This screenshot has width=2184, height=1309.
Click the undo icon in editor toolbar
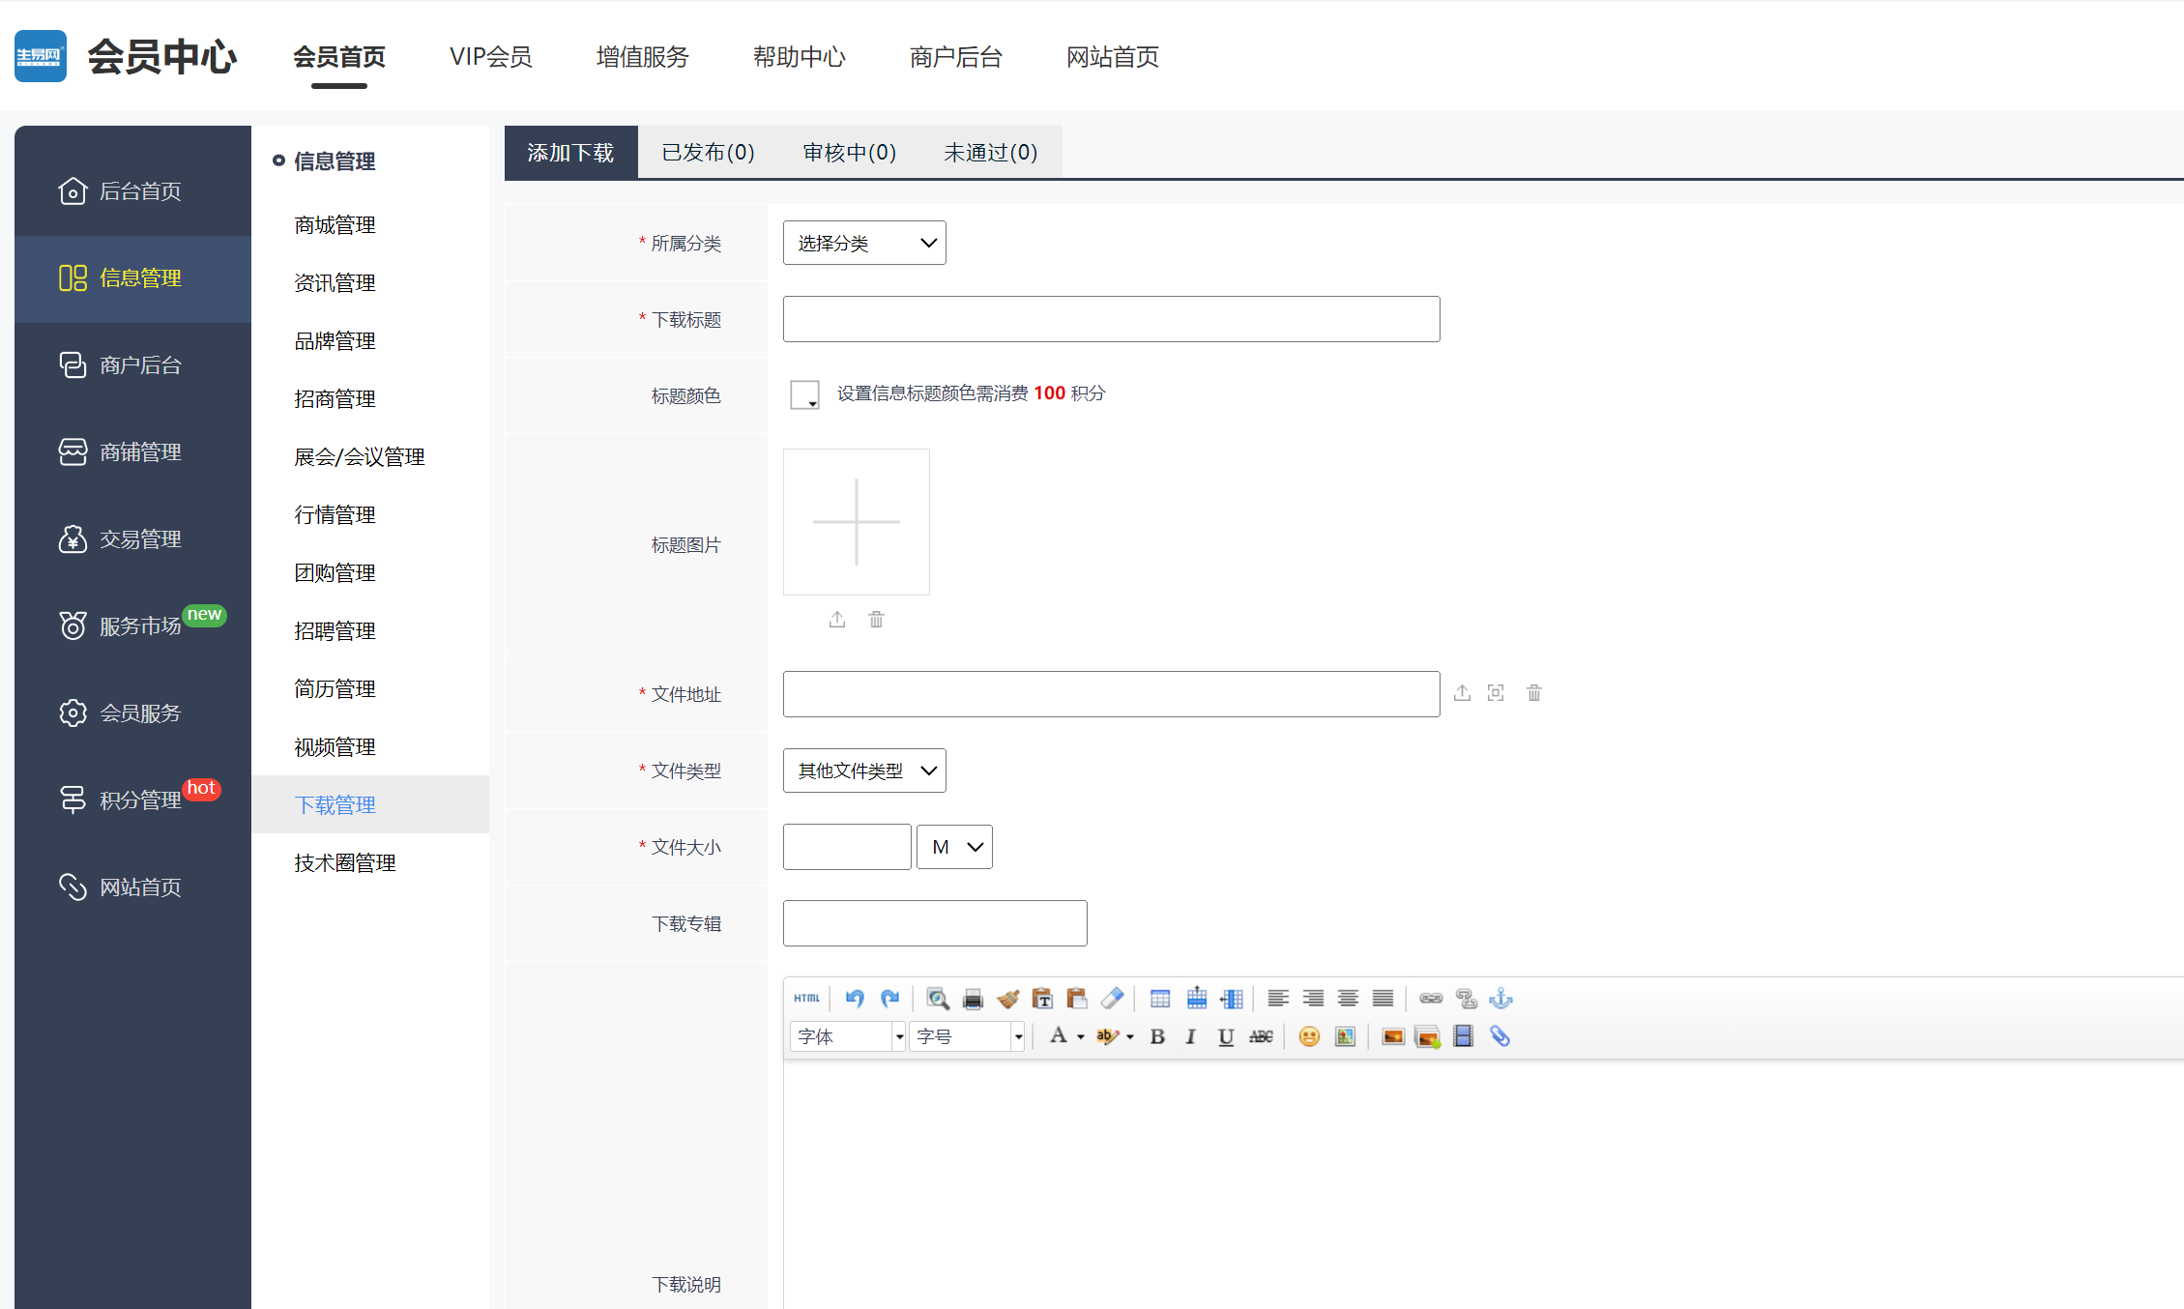[x=854, y=999]
